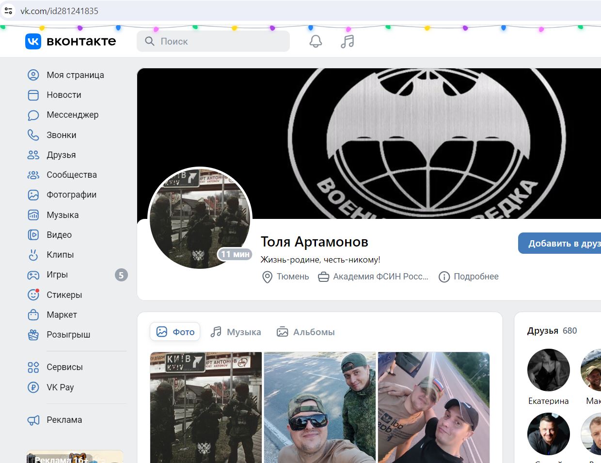Click the Реклама megaphone icon
The width and height of the screenshot is (601, 463).
coord(33,420)
